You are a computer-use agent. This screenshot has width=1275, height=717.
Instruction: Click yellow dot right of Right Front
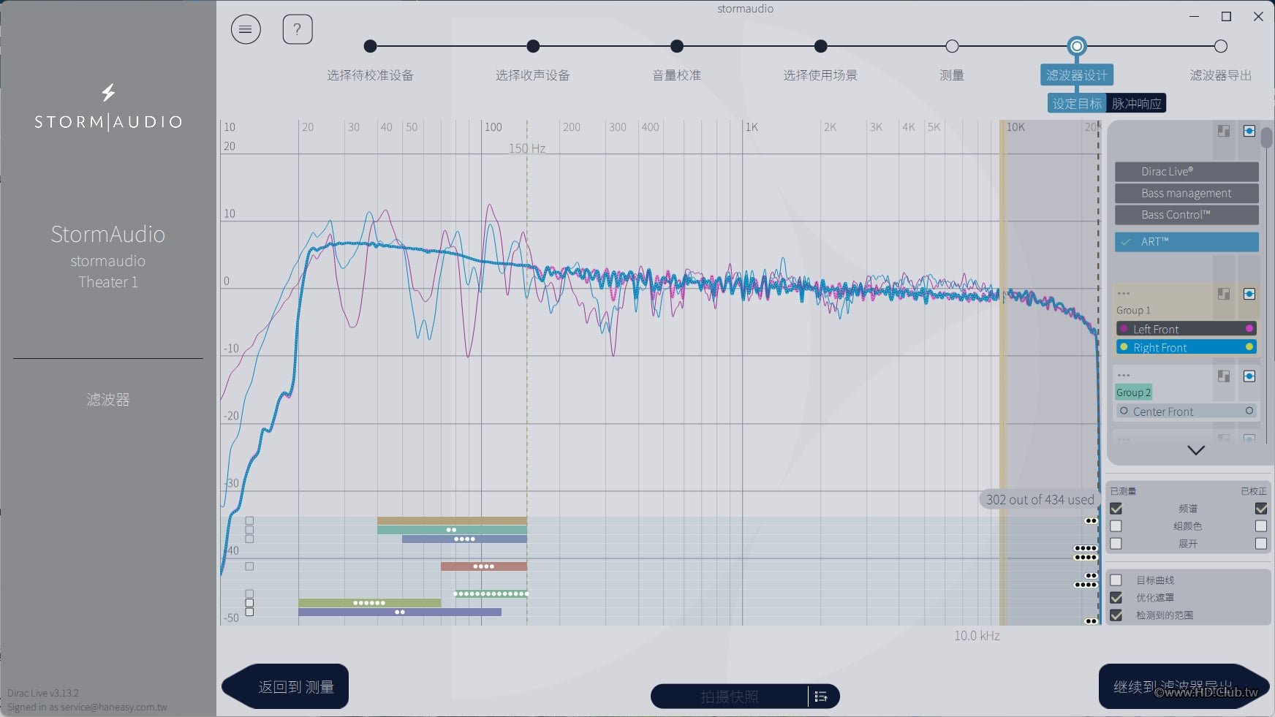coord(1249,347)
